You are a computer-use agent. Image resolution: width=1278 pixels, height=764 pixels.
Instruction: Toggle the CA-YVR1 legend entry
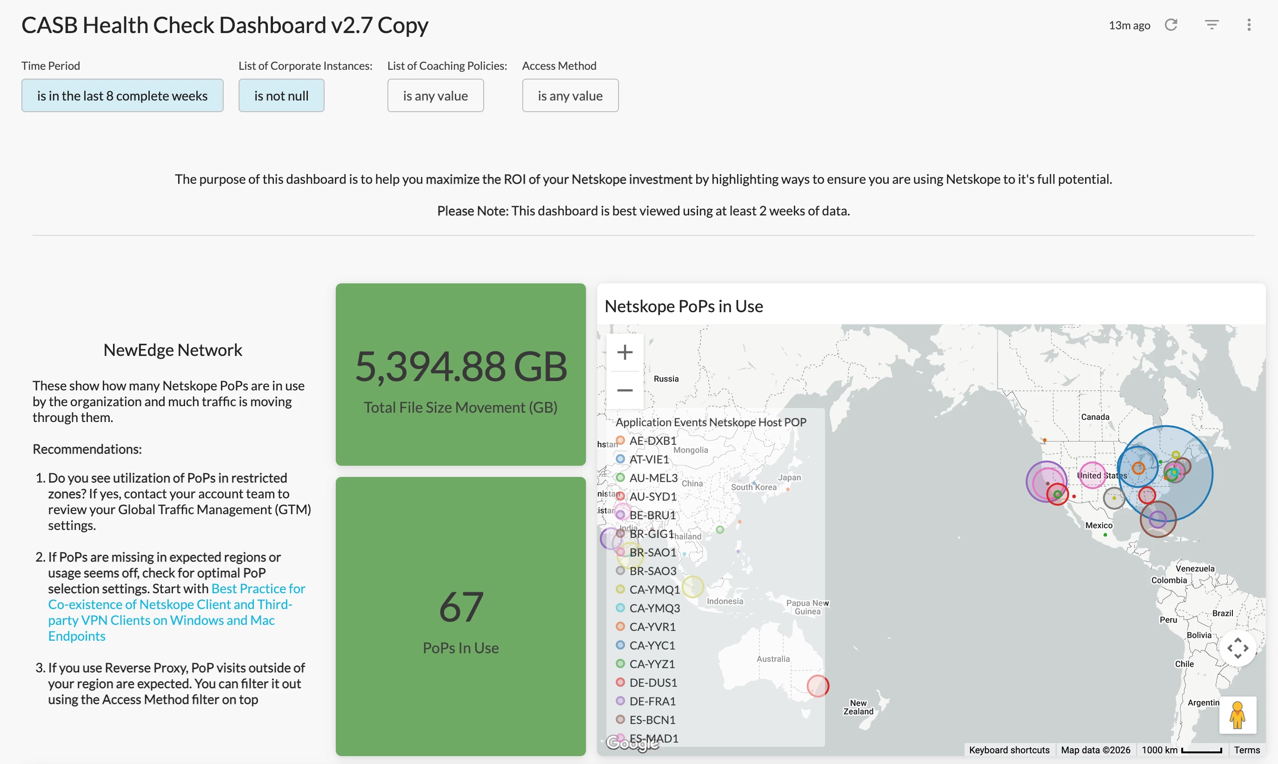click(652, 627)
